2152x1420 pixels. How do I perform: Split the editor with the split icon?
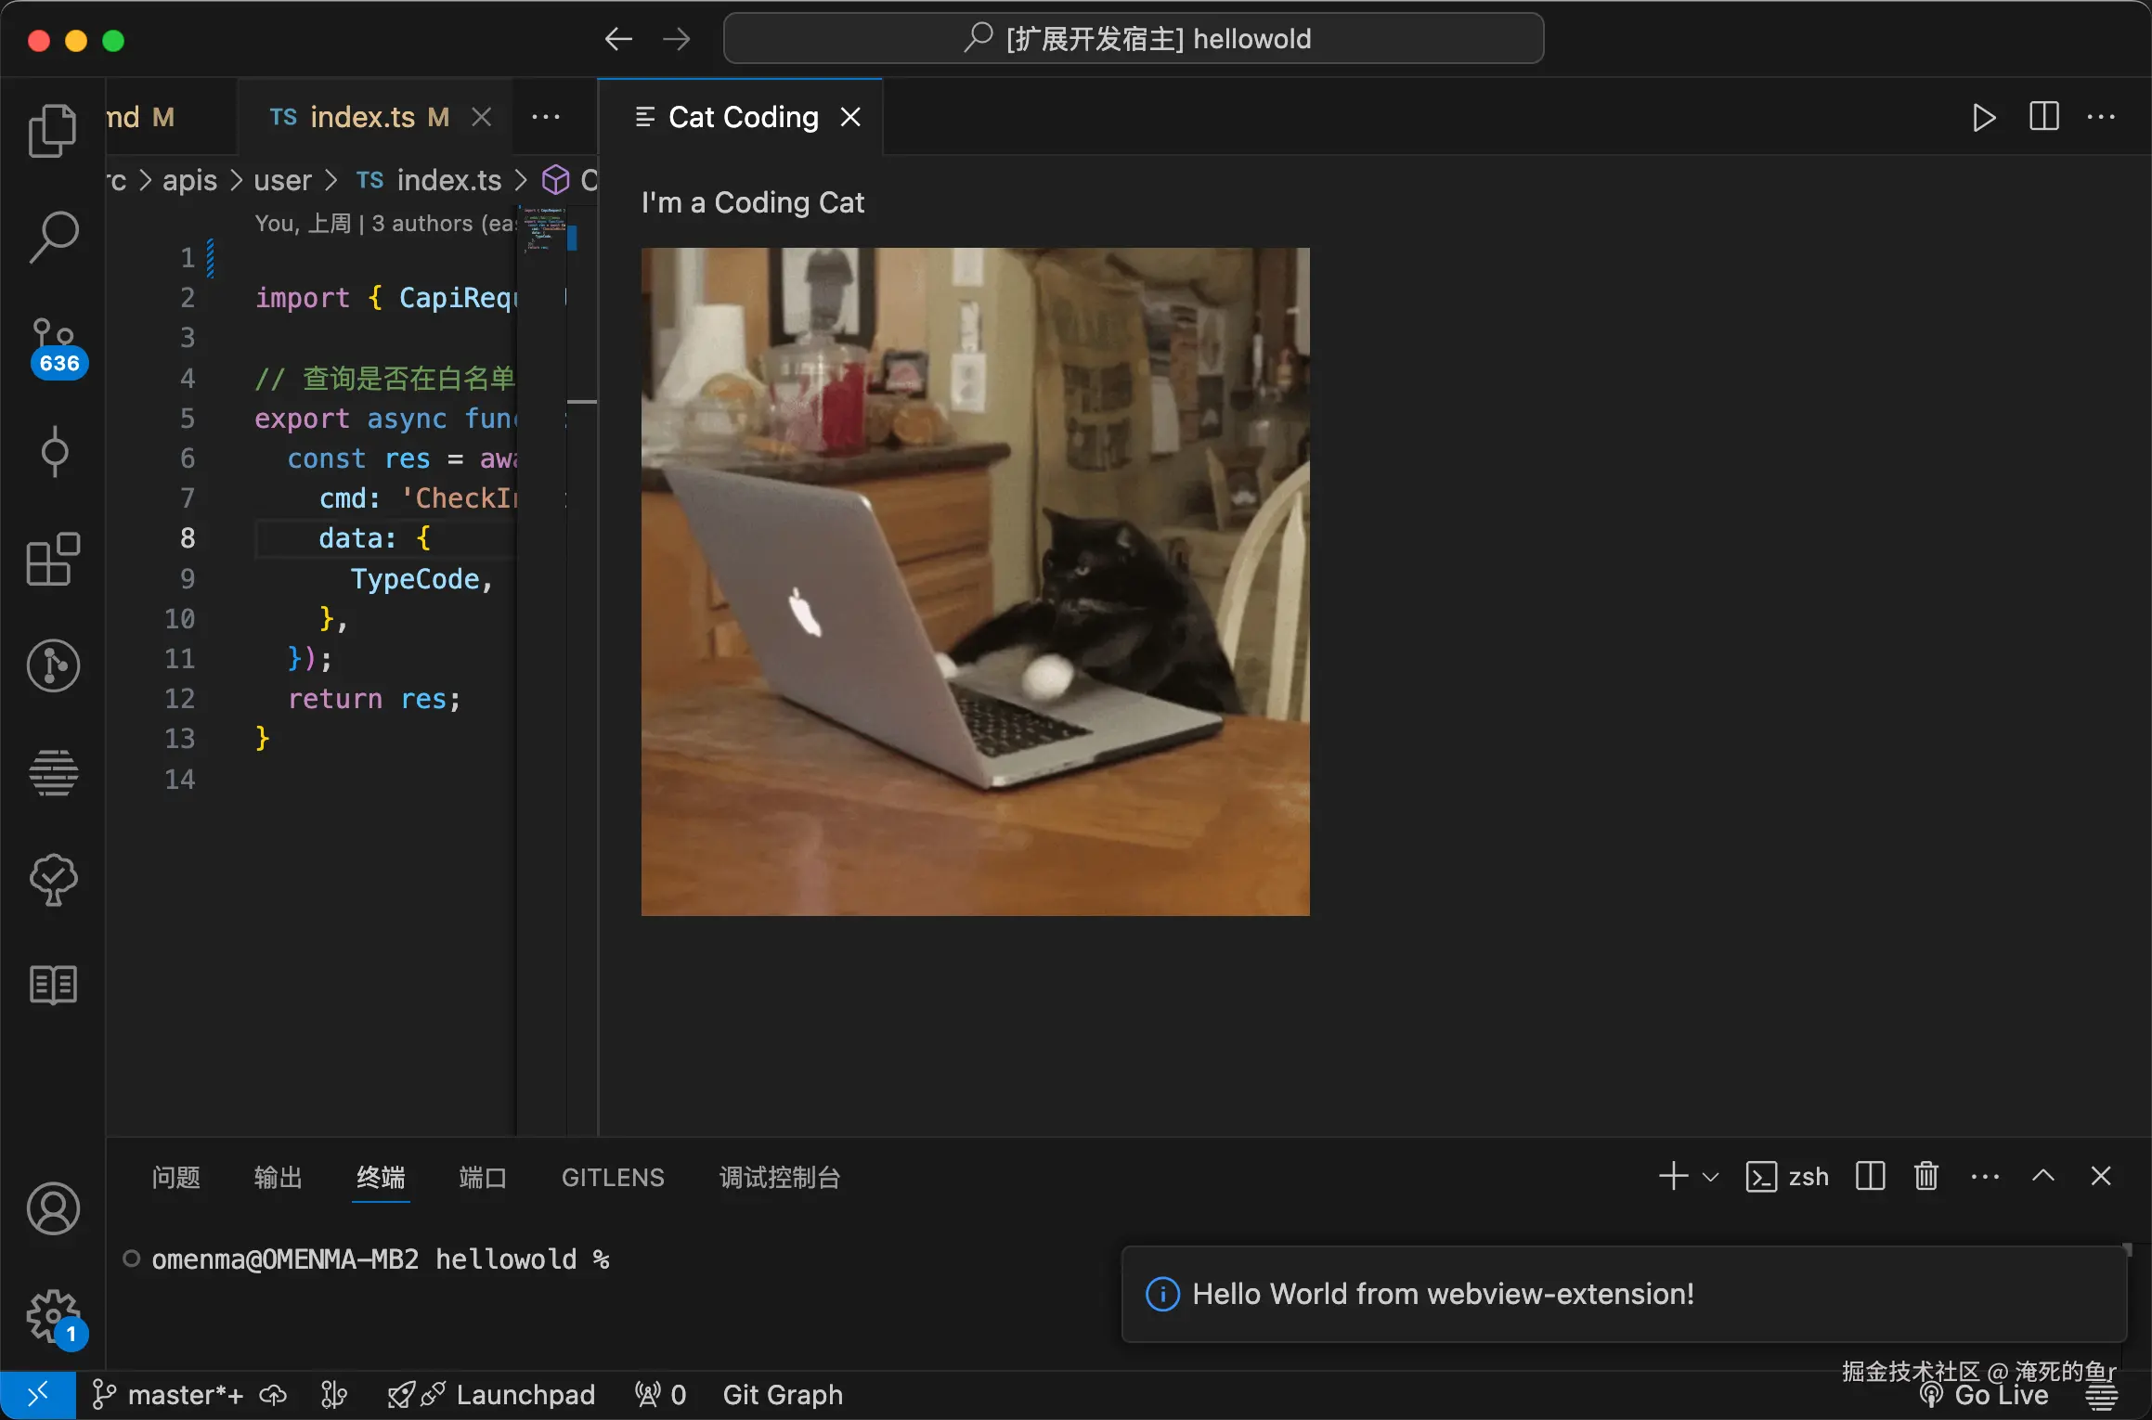point(2043,117)
